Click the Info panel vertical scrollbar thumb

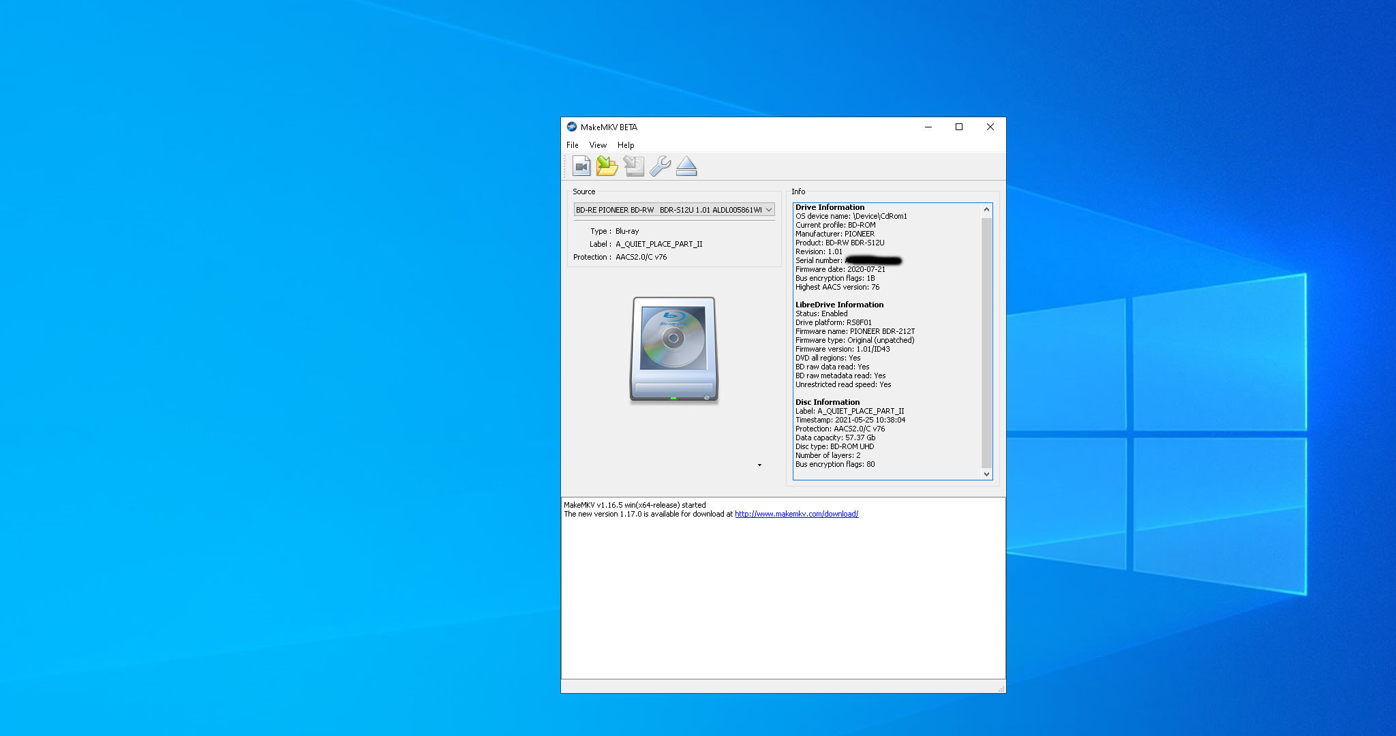click(986, 341)
